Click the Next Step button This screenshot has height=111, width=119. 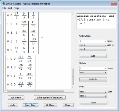point(31,105)
